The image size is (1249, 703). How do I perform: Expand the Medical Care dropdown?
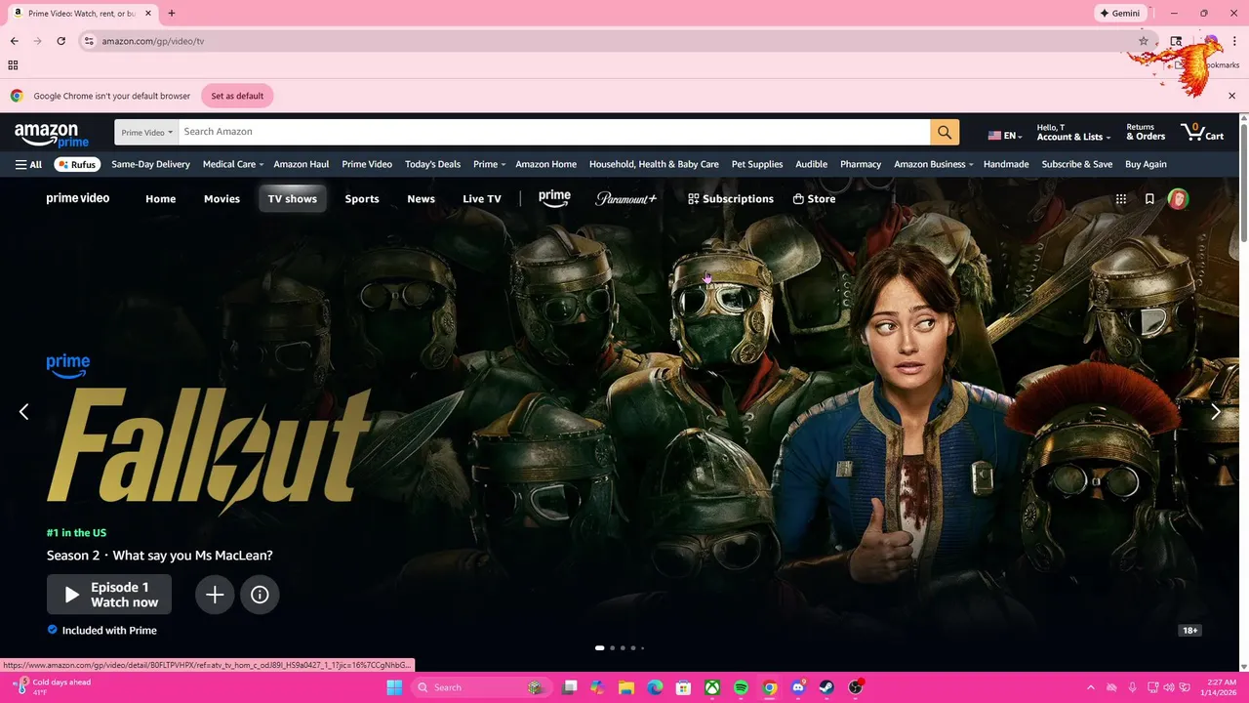tap(232, 164)
